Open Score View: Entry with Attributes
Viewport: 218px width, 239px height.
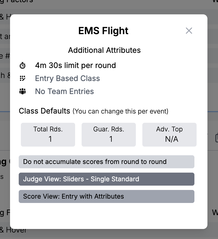(107, 196)
